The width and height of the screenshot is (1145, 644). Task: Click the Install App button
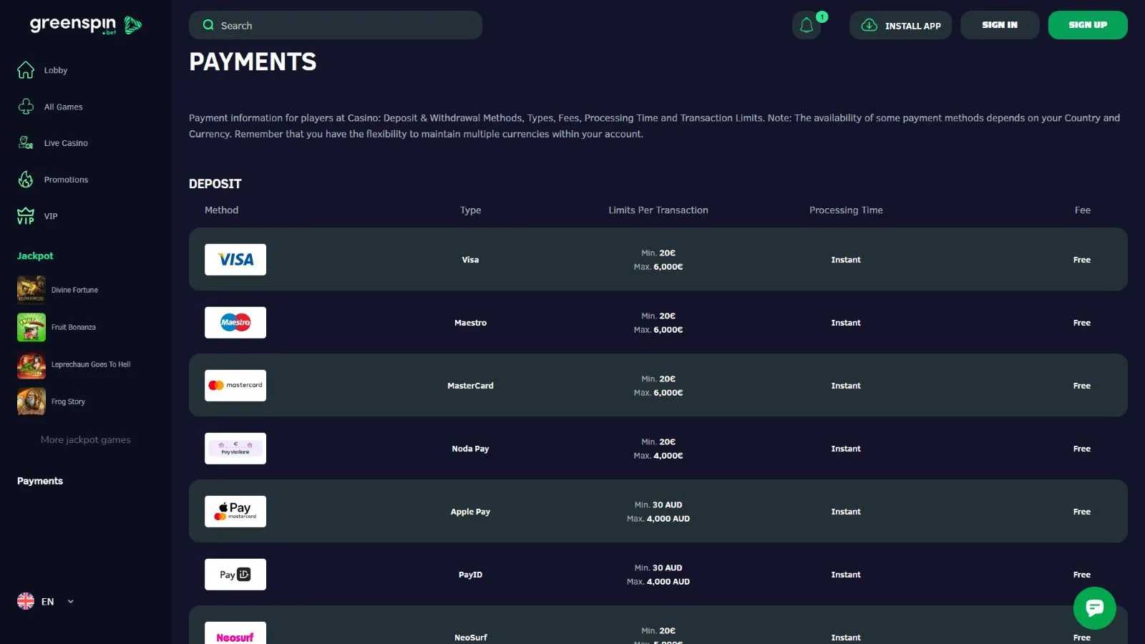point(900,25)
